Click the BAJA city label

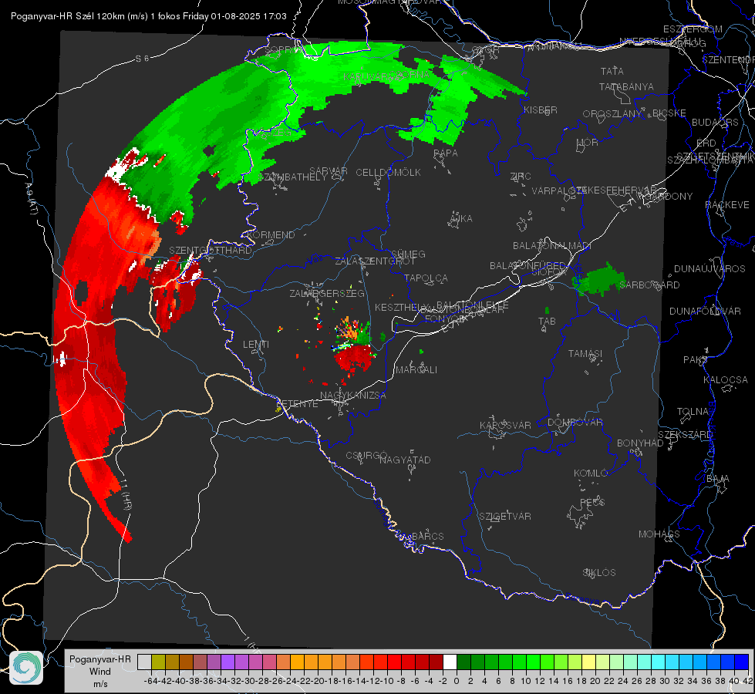(718, 479)
